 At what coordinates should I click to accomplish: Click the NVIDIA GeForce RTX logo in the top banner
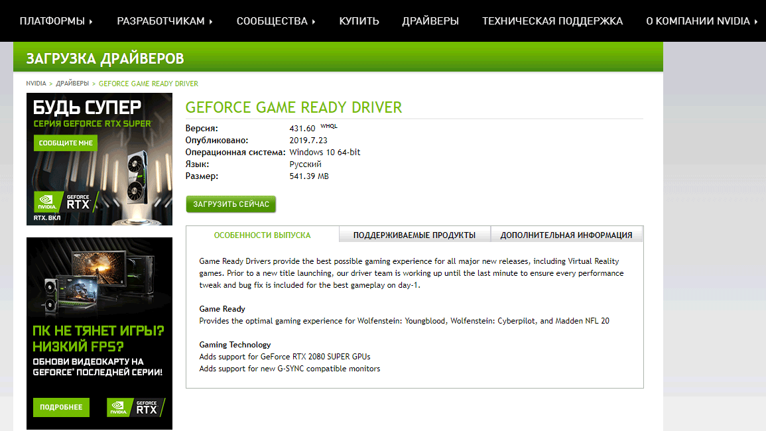(x=66, y=202)
